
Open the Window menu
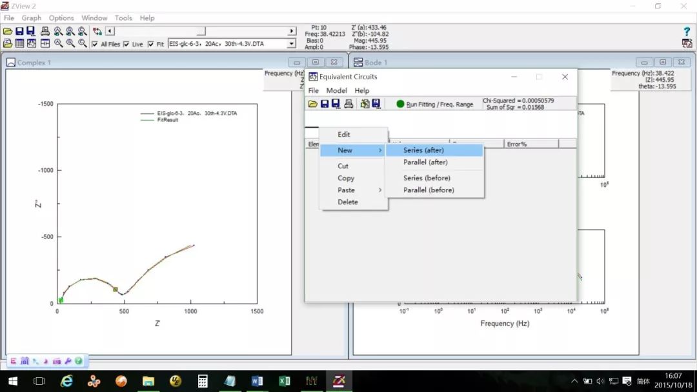[94, 18]
